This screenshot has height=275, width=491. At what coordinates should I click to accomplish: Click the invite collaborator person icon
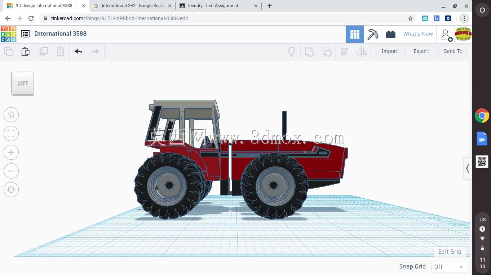click(x=446, y=35)
